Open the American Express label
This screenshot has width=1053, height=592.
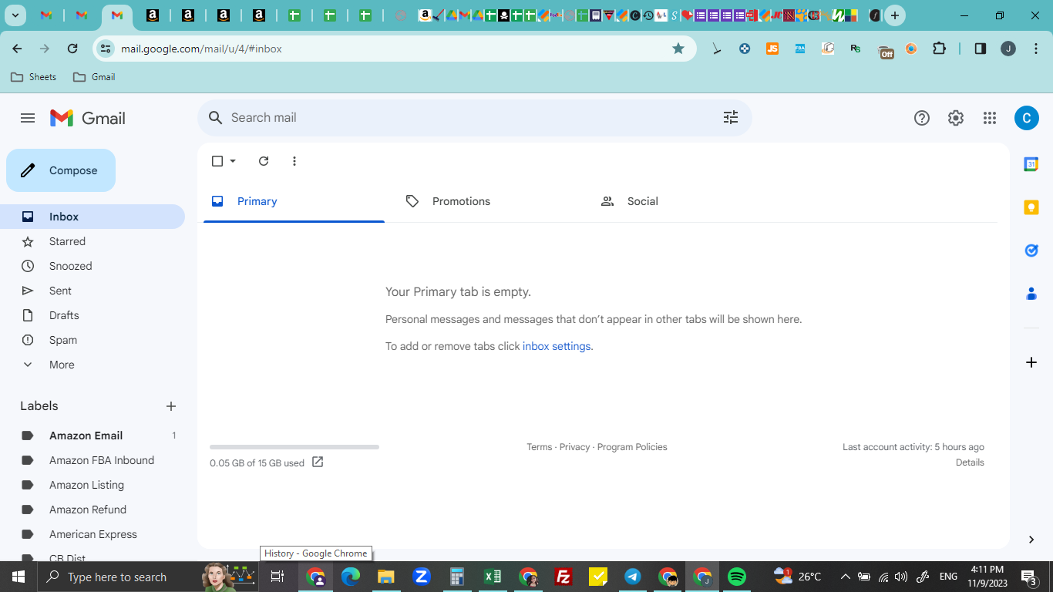(93, 534)
